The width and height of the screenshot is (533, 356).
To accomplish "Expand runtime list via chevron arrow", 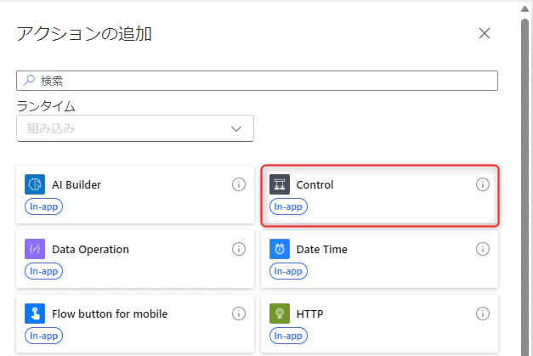I will click(x=236, y=129).
